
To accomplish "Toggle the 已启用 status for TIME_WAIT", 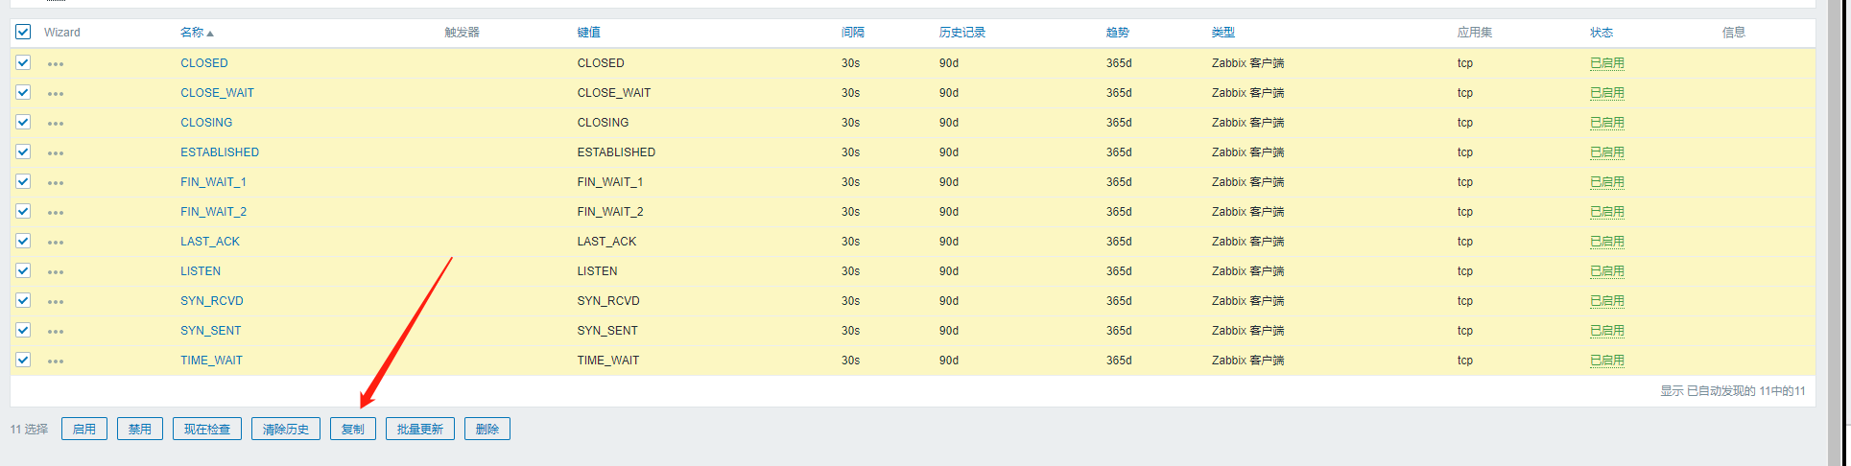I will 1607,361.
